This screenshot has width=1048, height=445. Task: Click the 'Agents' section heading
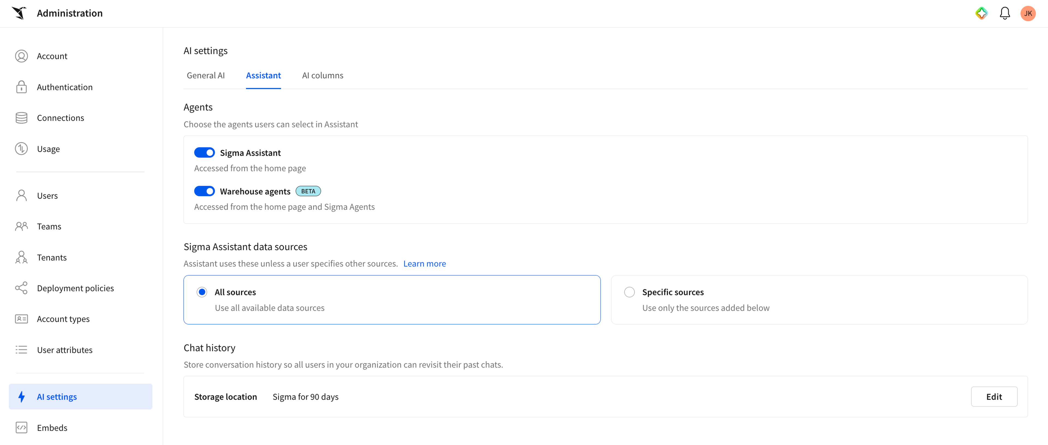(x=198, y=107)
